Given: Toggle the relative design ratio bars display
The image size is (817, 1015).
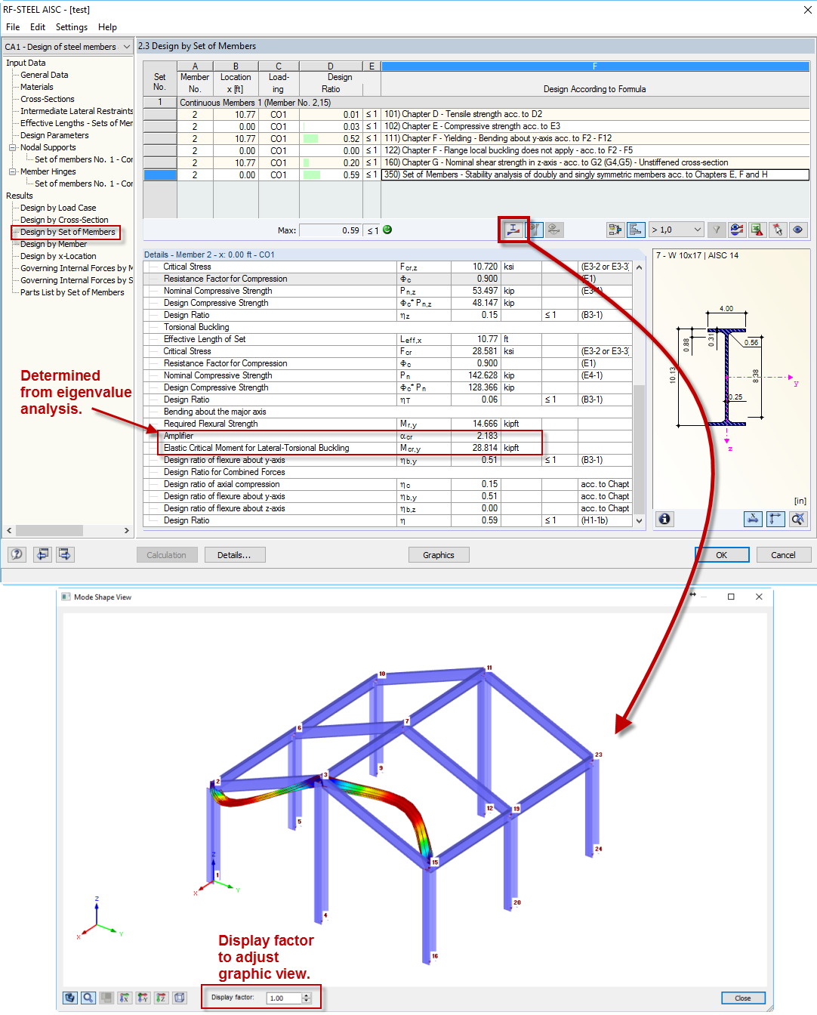Looking at the screenshot, I should [637, 230].
